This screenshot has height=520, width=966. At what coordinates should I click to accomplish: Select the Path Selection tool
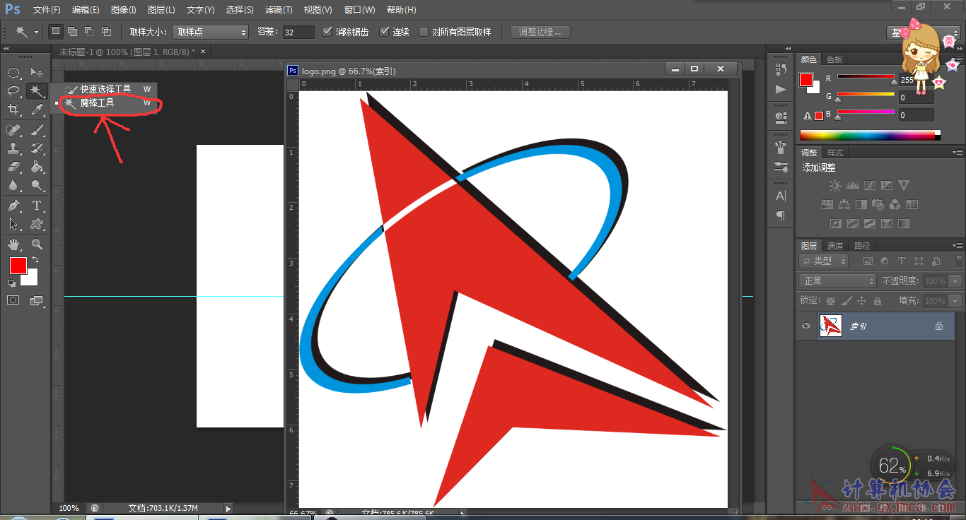(13, 224)
